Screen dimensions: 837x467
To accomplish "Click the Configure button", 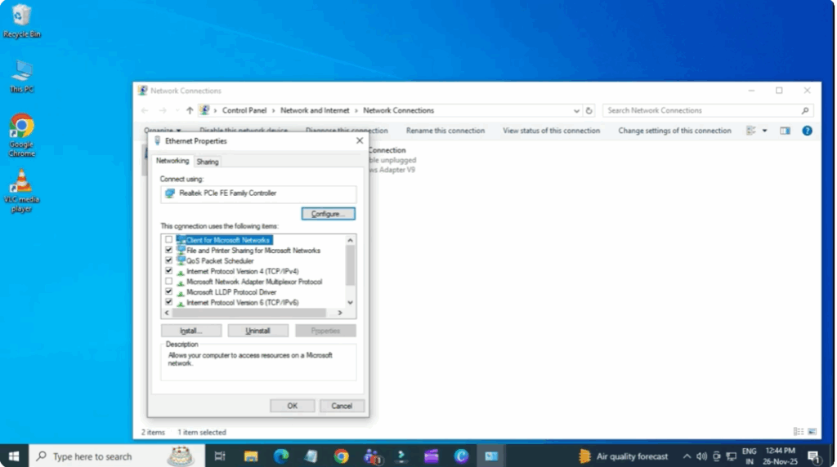I will click(328, 214).
